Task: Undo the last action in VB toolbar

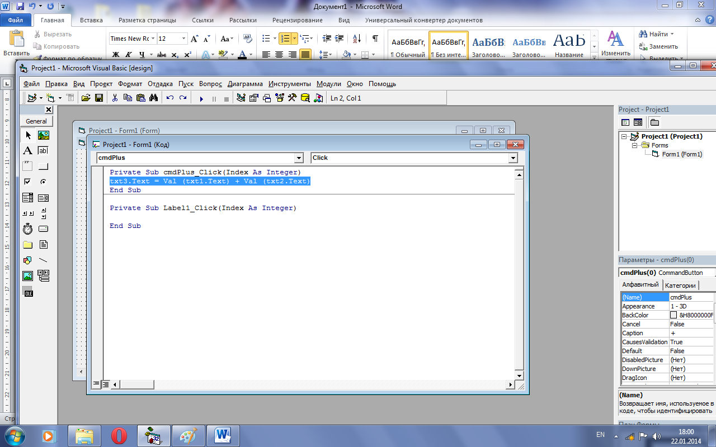Action: click(x=170, y=98)
